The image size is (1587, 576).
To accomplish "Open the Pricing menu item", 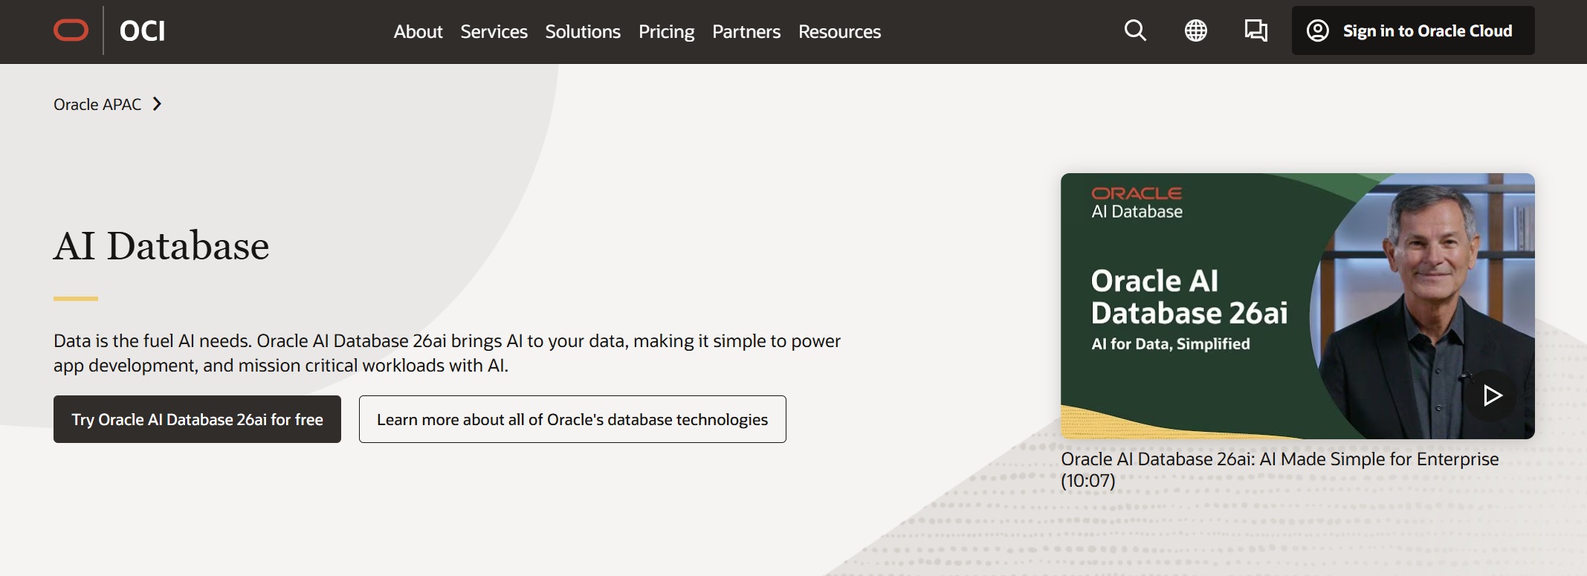I will tap(666, 32).
